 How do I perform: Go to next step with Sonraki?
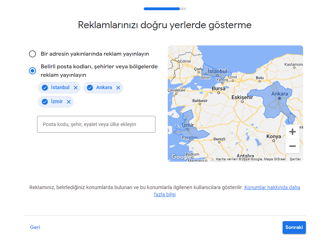pos(294,228)
